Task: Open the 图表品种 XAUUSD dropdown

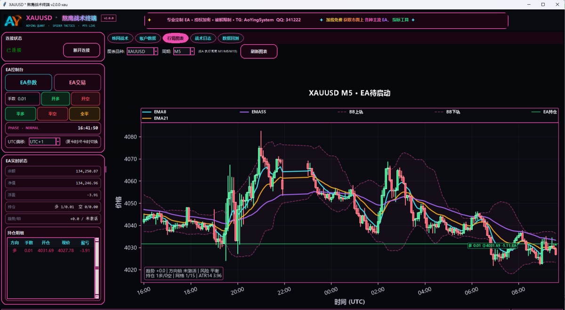Action: click(x=142, y=51)
